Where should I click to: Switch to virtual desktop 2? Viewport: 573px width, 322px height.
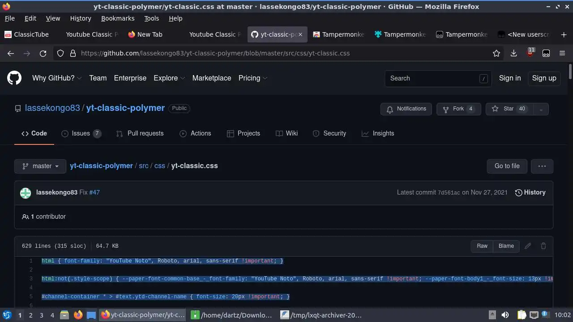(30, 315)
